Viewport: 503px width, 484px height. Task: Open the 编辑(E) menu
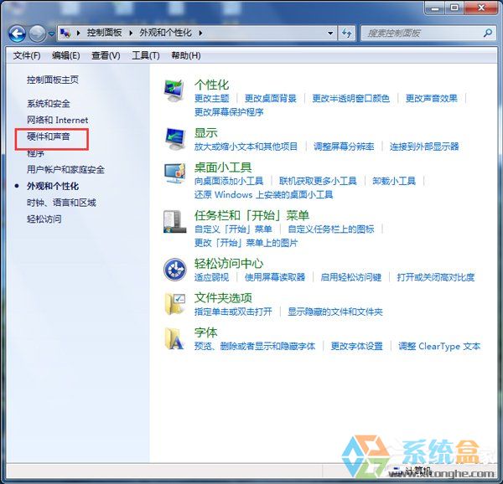click(65, 56)
